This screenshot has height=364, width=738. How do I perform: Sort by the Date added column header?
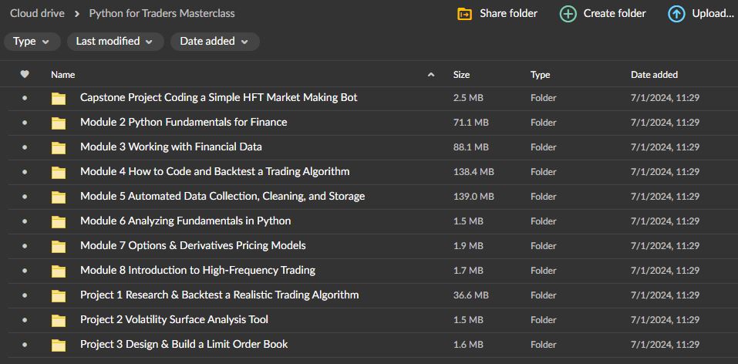654,75
